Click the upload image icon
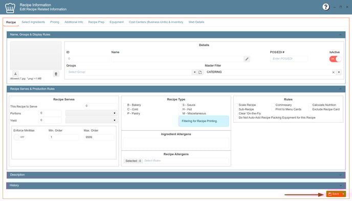The height and width of the screenshot is (201, 352). [15, 74]
